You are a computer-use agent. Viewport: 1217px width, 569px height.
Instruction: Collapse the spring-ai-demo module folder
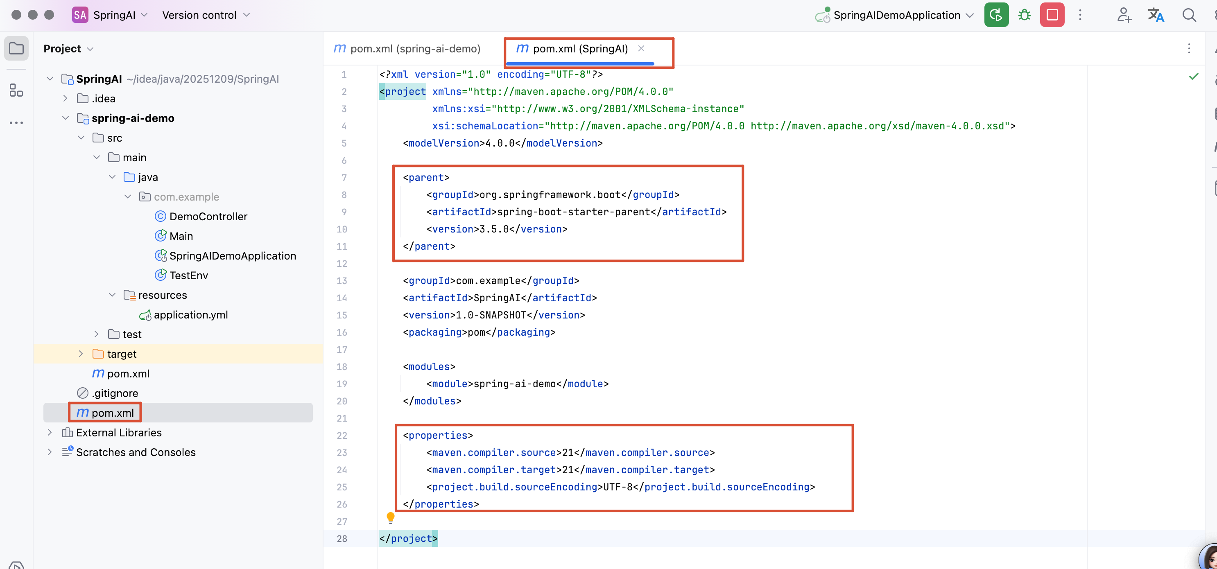click(66, 118)
